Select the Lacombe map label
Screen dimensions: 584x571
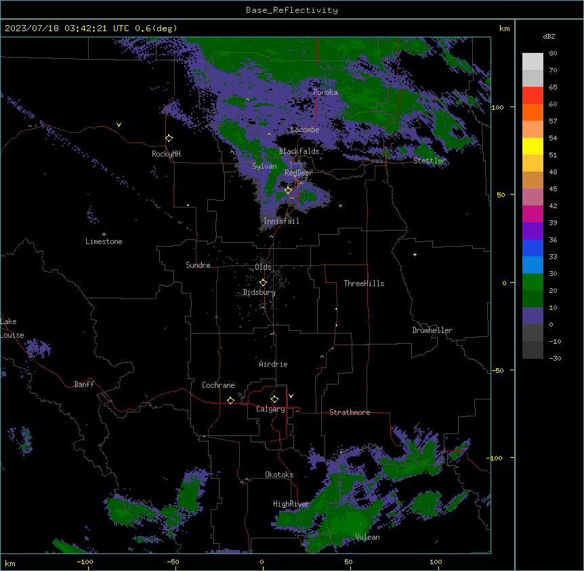(305, 130)
